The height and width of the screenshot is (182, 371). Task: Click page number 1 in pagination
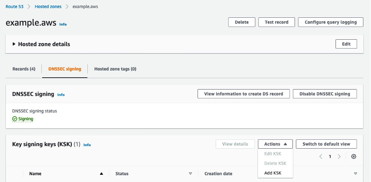[330, 156]
